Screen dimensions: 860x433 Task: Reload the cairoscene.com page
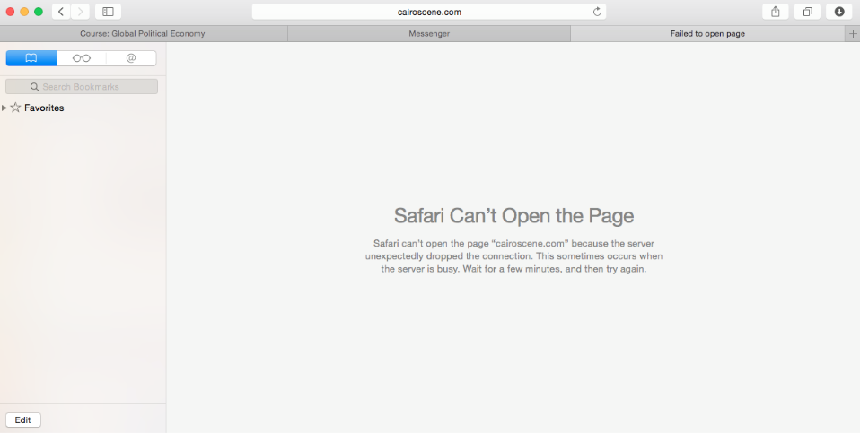(597, 12)
